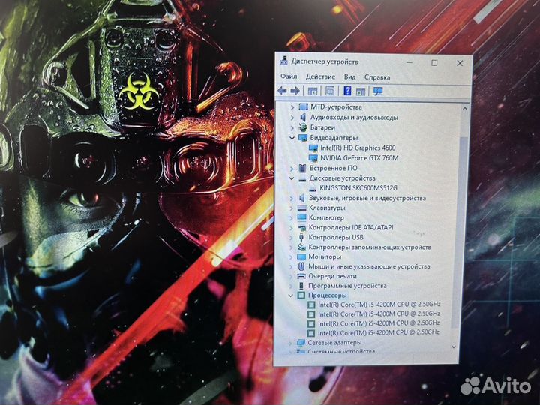
Task: Click the blue question mark Help icon
Action: (347, 91)
